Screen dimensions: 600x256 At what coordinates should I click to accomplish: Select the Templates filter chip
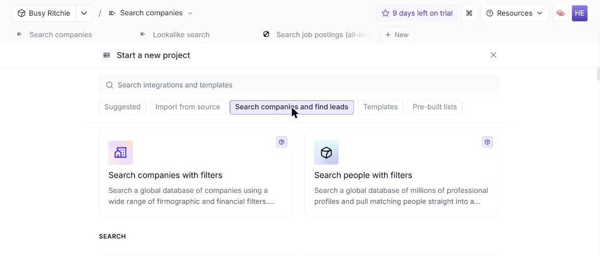tap(380, 107)
